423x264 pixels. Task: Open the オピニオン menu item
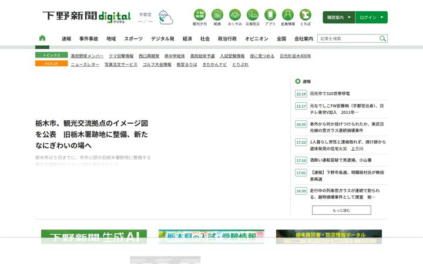coord(257,39)
